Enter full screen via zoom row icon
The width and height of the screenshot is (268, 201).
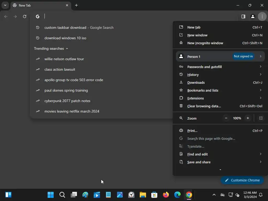pyautogui.click(x=261, y=118)
